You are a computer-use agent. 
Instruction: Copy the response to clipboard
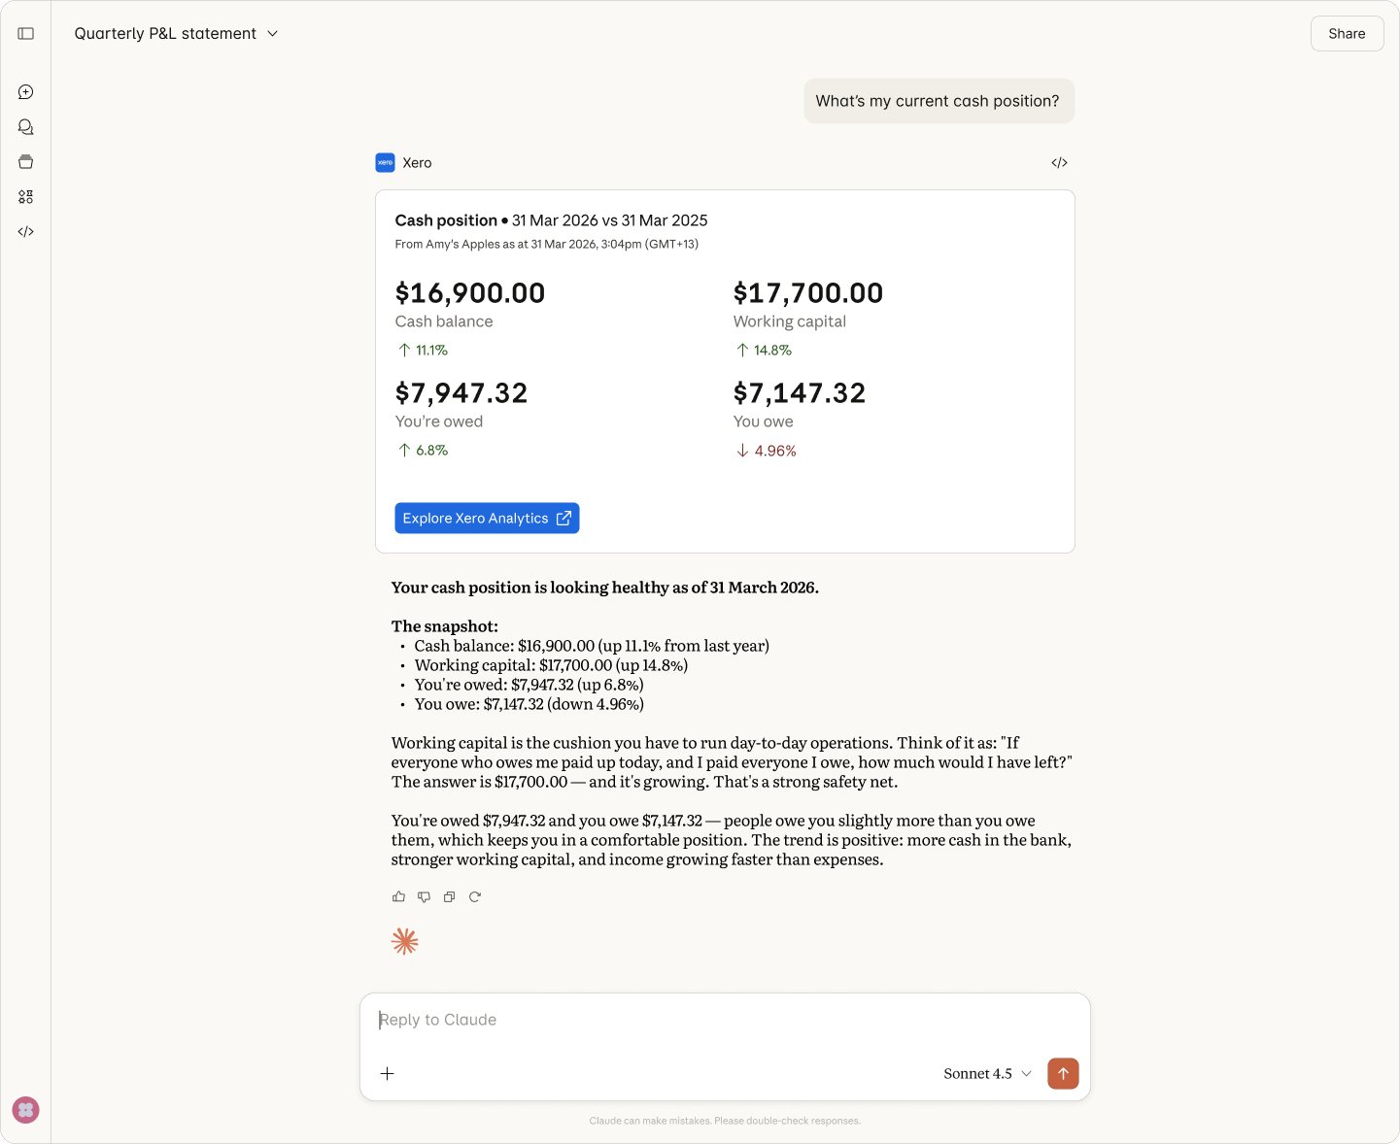click(449, 897)
